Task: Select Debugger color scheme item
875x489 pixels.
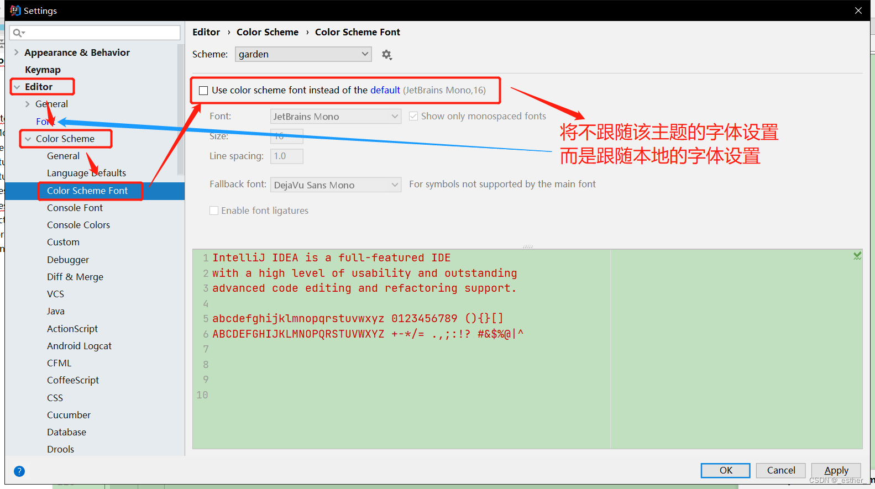Action: pyautogui.click(x=68, y=260)
